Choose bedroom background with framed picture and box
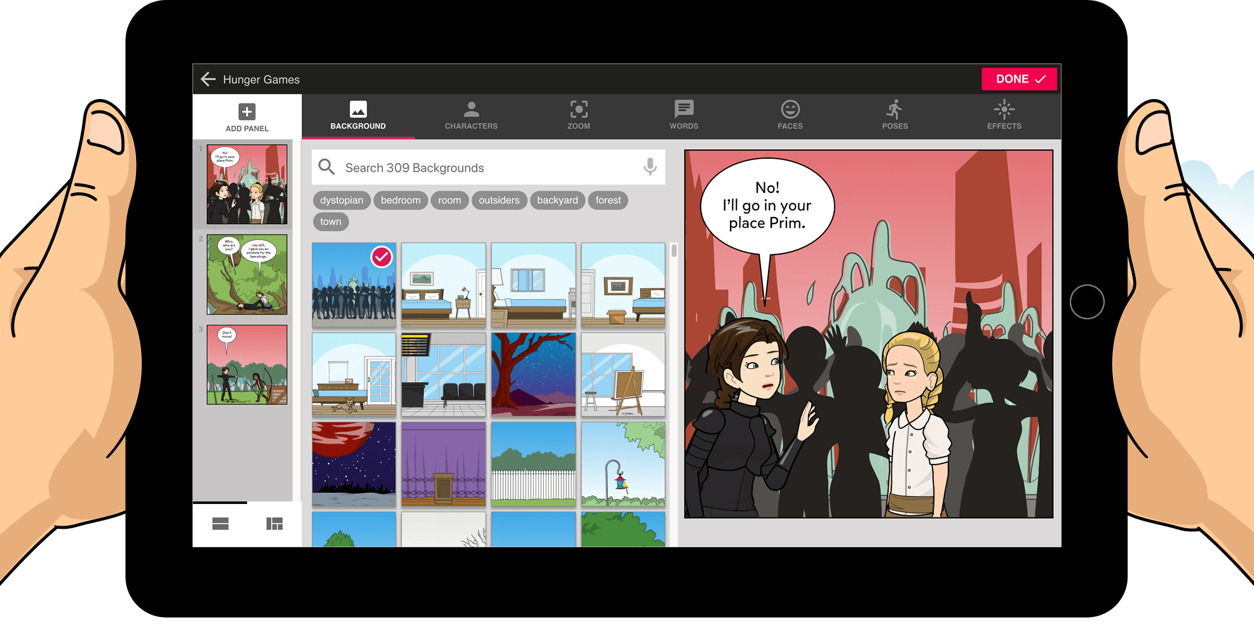Screen dimensions: 1254x631 pyautogui.click(x=623, y=285)
